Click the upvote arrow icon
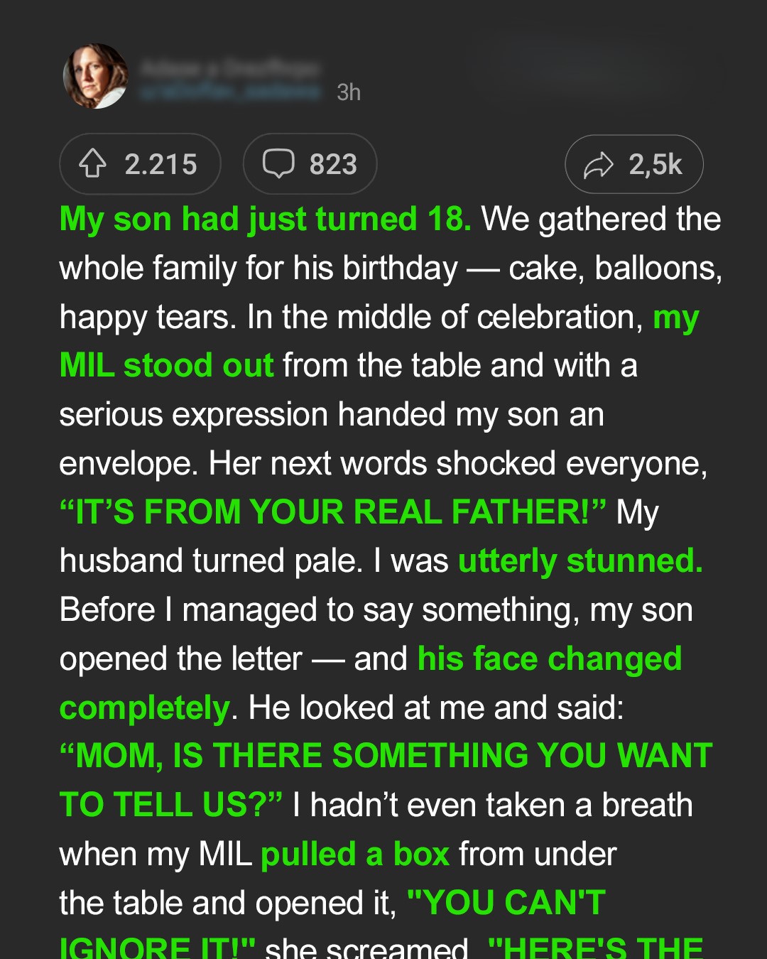The width and height of the screenshot is (767, 959). coord(92,164)
